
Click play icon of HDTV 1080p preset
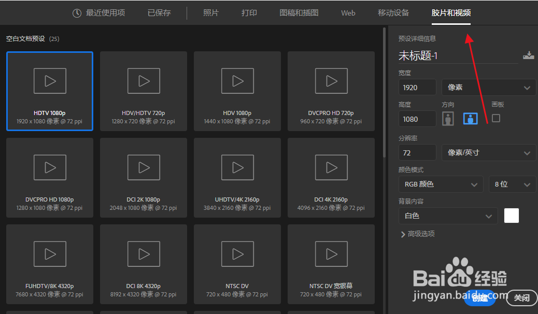(50, 81)
